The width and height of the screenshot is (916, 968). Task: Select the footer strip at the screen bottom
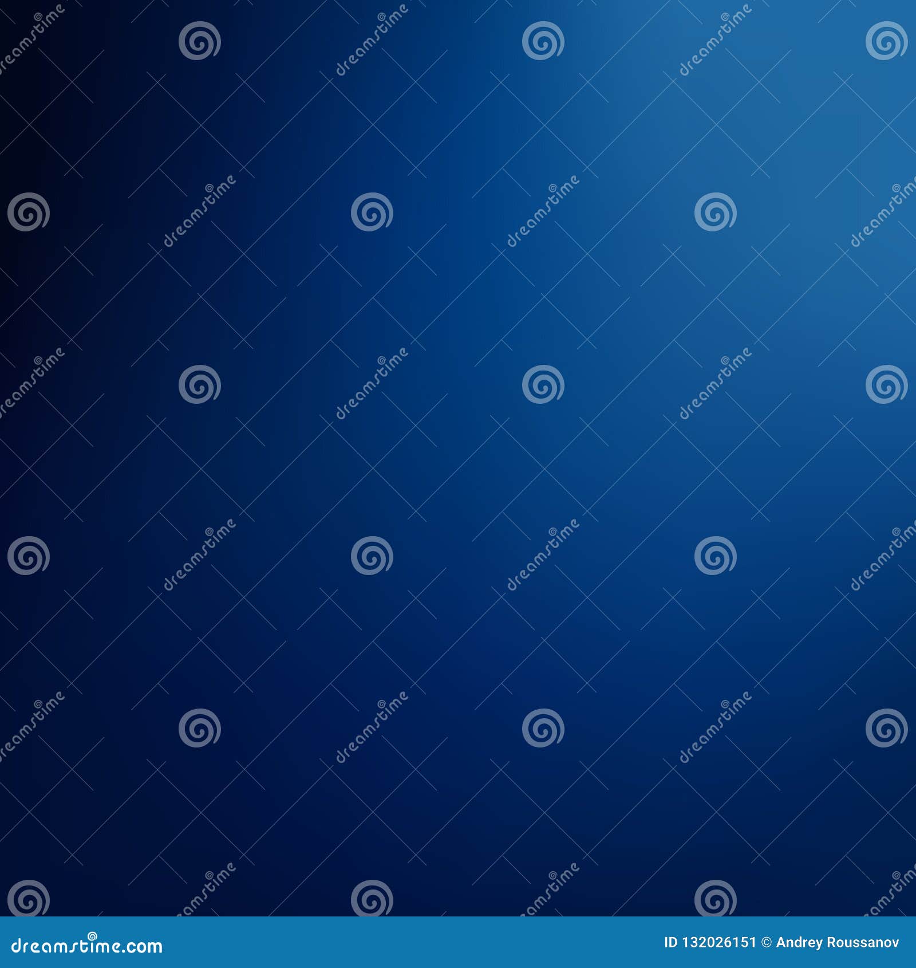(458, 943)
